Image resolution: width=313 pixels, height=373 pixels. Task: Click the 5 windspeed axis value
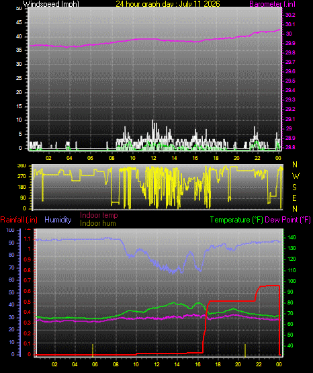pyautogui.click(x=20, y=134)
